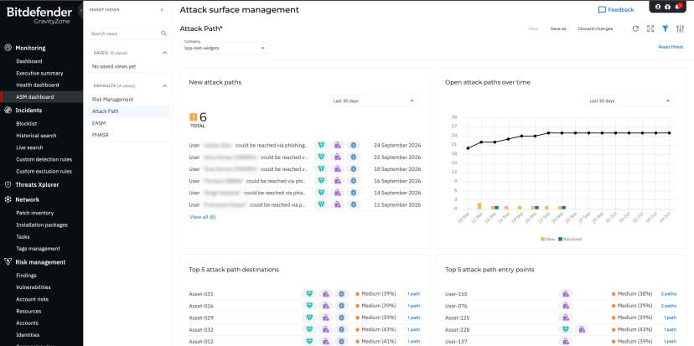This screenshot has height=346, width=694.
Task: Open New attack paths Last 30 days dropdown
Action: pyautogui.click(x=373, y=101)
